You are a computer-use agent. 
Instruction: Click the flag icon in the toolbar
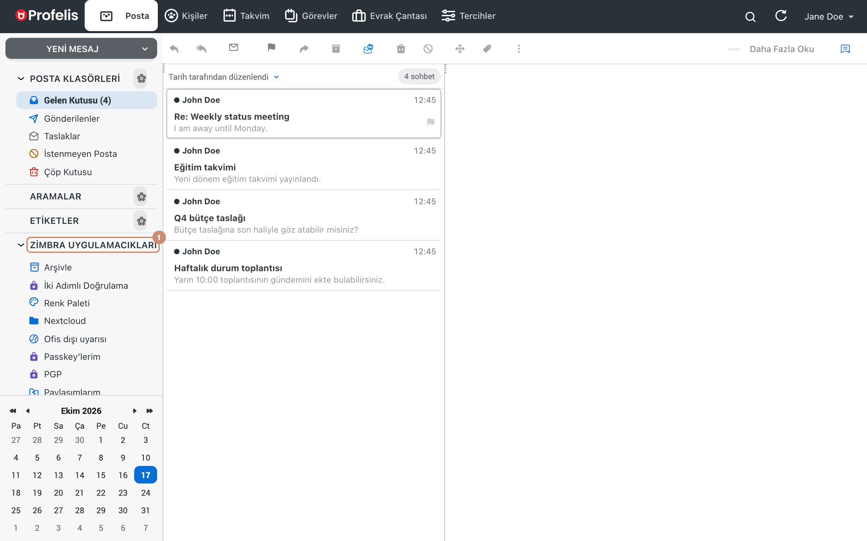tap(272, 48)
